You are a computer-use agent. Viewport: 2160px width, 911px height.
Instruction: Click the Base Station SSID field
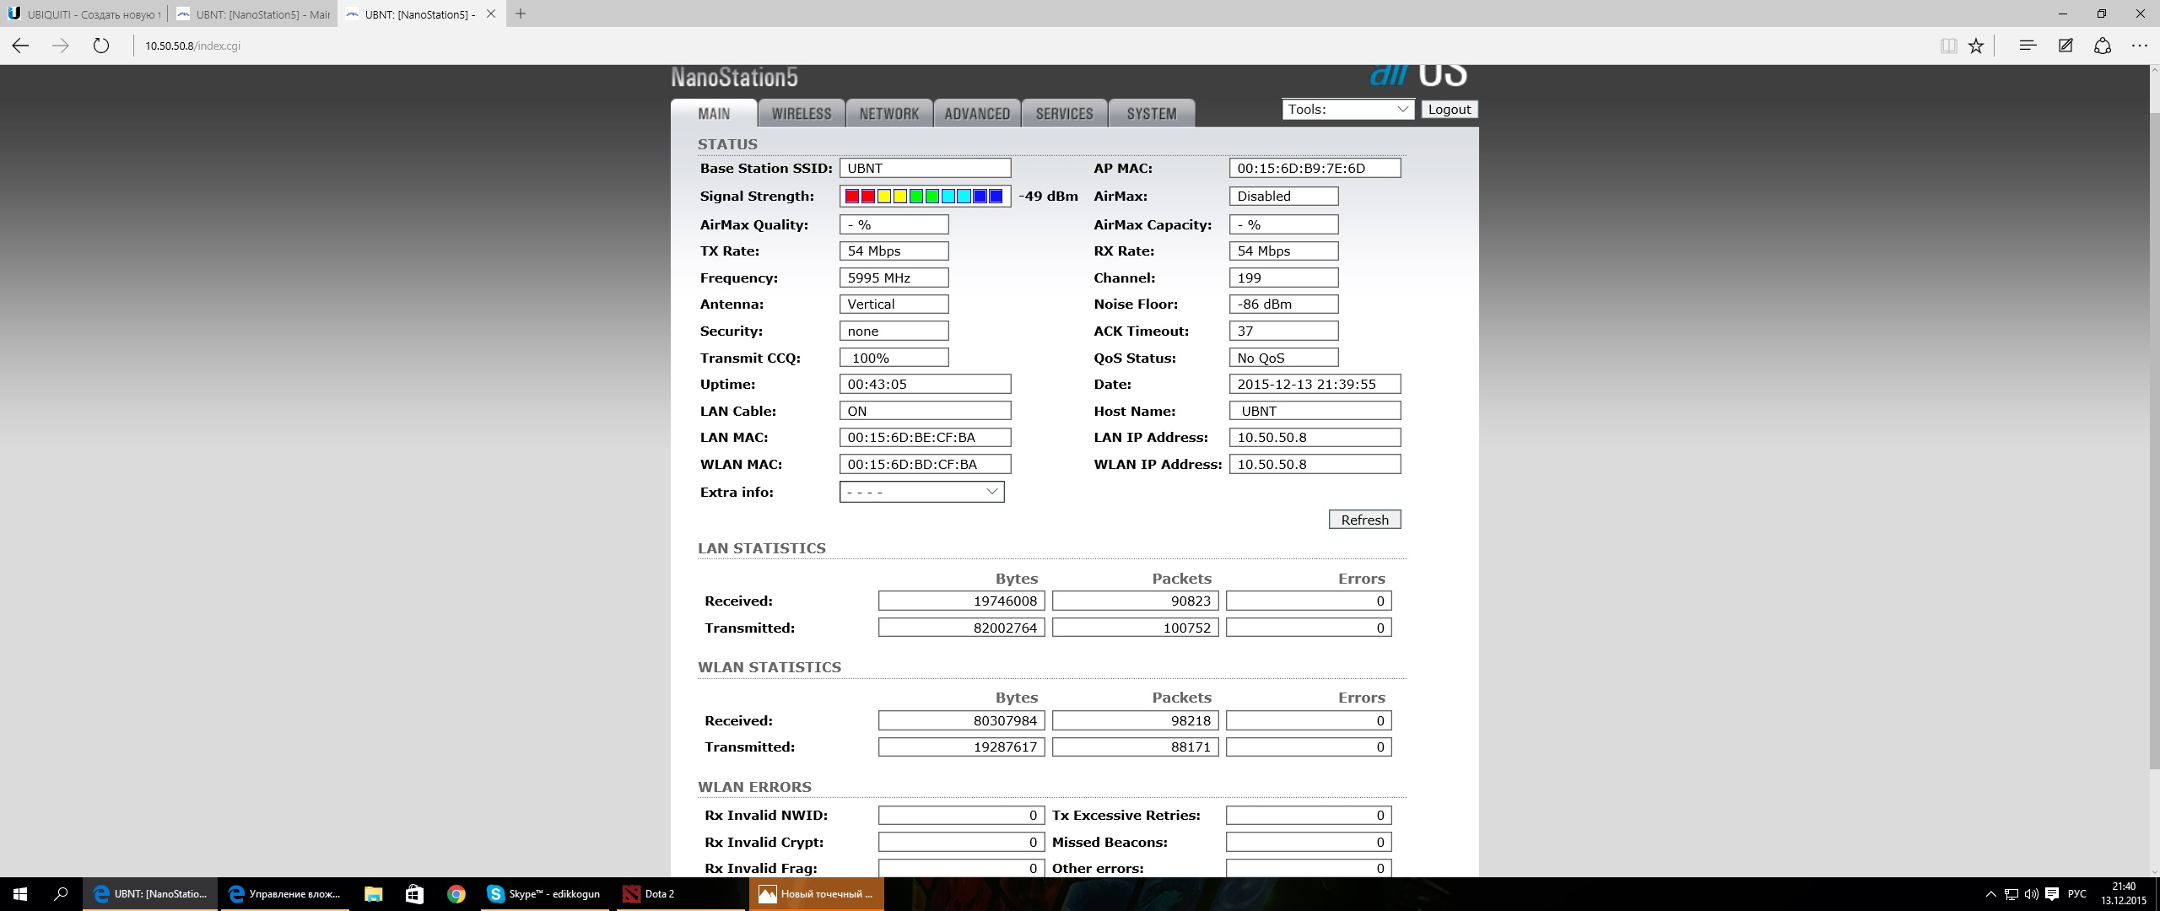point(925,169)
